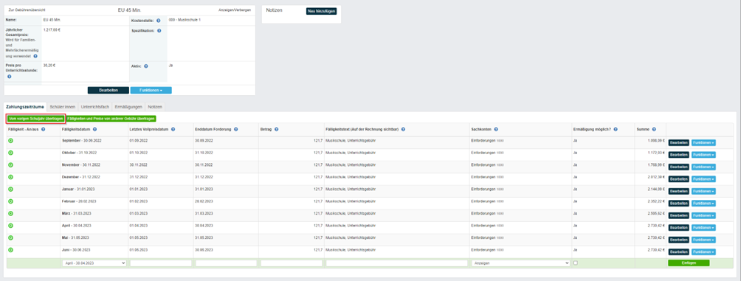Click the Bearbeiten button below fee details
This screenshot has width=741, height=281.
pyautogui.click(x=108, y=90)
